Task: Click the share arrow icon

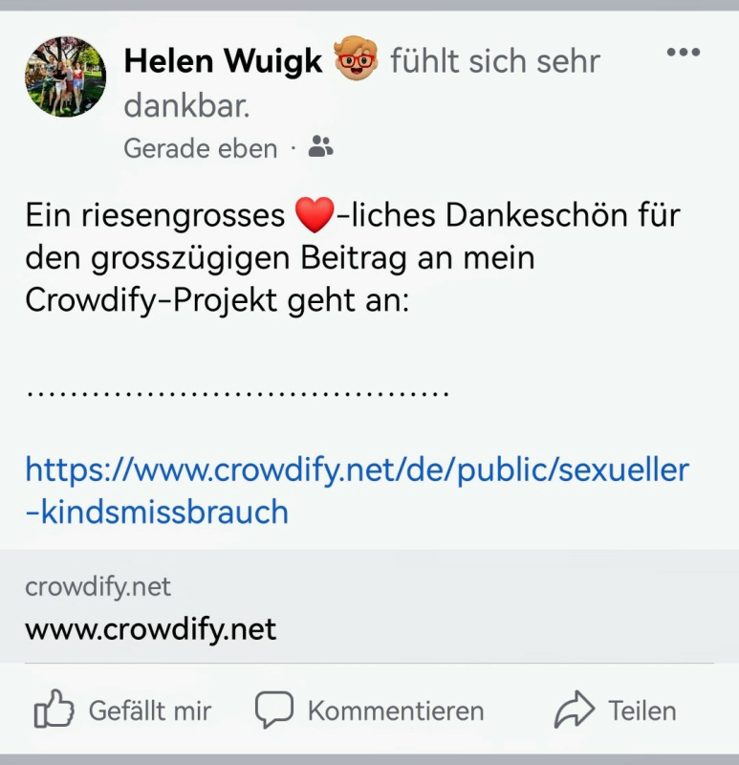Action: click(x=575, y=710)
